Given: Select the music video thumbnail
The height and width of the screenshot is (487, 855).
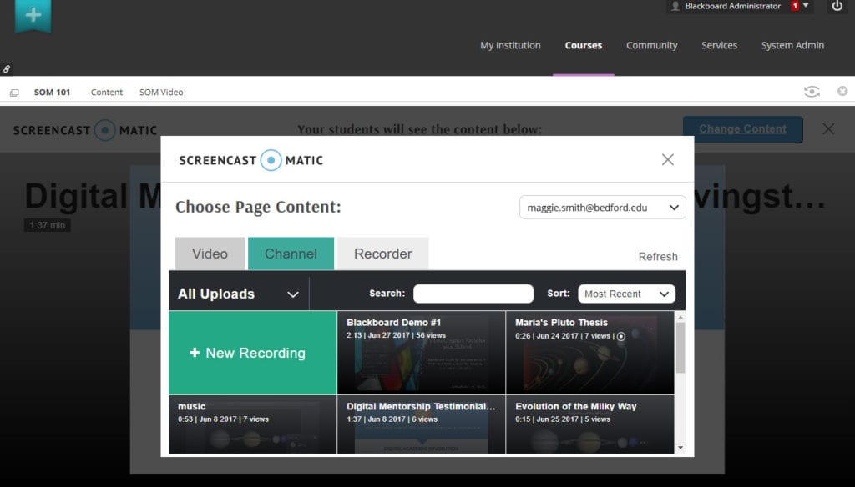Looking at the screenshot, I should click(x=252, y=424).
